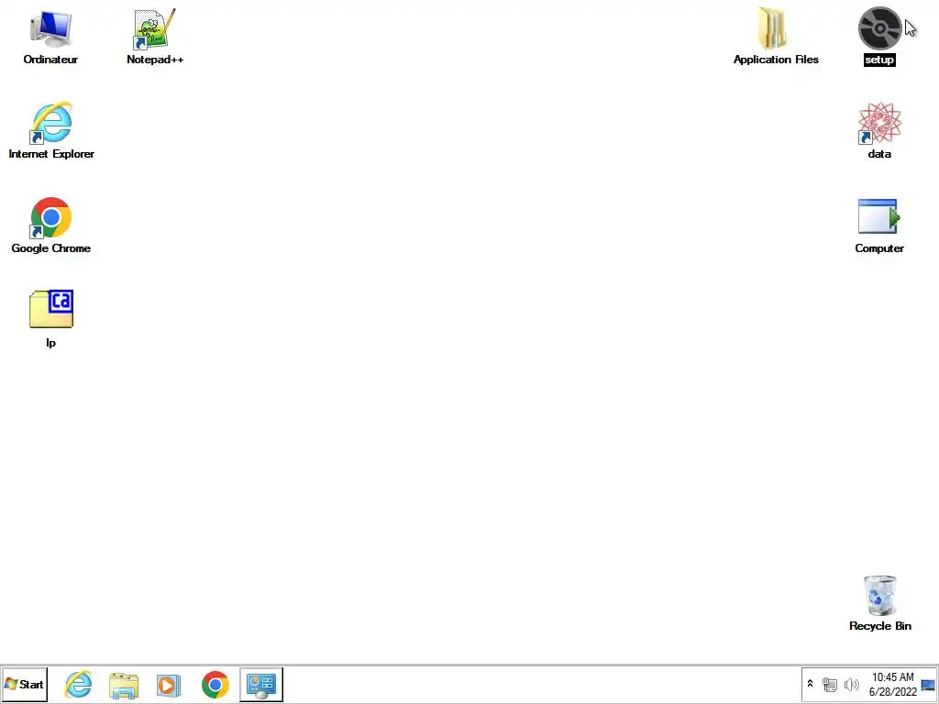Show hidden system tray icons
Viewport: 939px width, 704px height.
click(x=811, y=684)
